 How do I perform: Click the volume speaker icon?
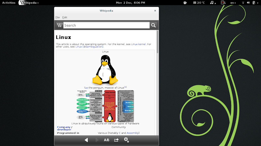248,3
